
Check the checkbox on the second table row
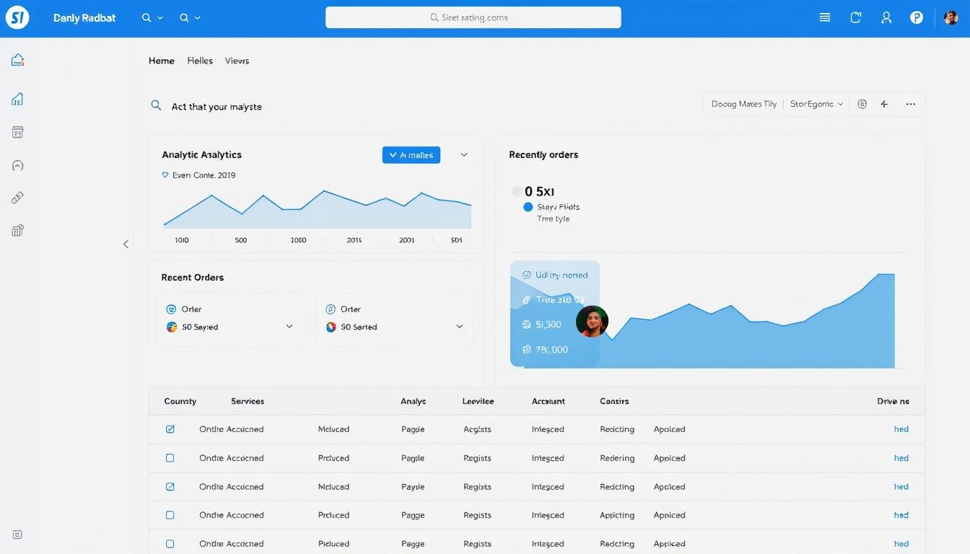tap(170, 457)
